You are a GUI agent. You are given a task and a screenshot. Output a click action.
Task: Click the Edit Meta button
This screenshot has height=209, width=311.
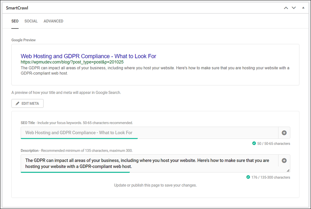click(x=27, y=104)
